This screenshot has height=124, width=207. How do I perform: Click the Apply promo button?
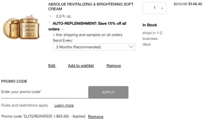pos(108,92)
